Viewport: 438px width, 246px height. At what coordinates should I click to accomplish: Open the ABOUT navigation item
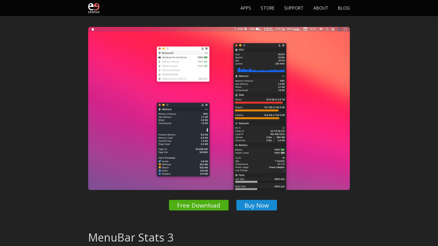tap(320, 8)
